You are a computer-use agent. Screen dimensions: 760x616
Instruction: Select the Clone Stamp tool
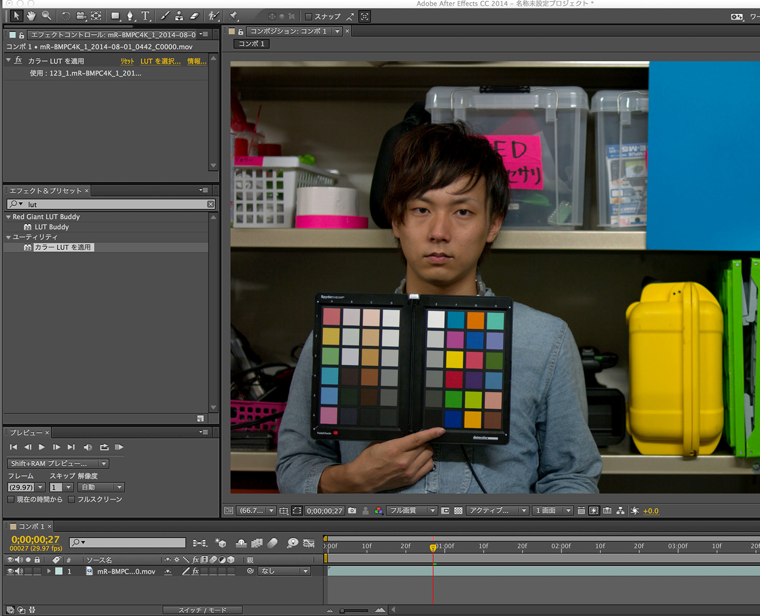click(179, 16)
